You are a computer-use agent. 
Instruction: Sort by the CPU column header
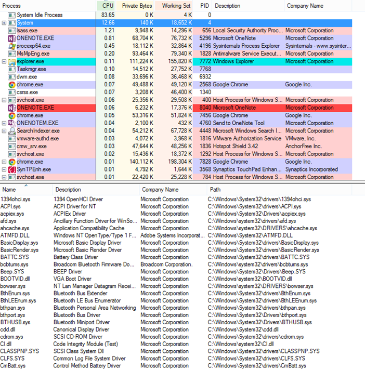point(106,6)
